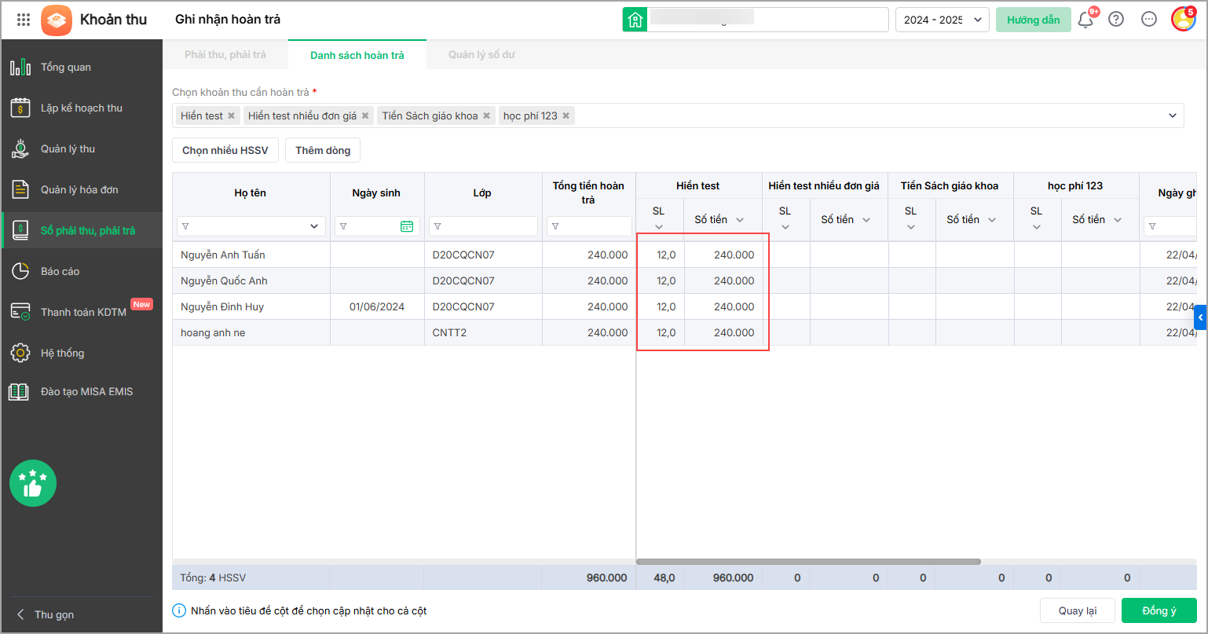The width and height of the screenshot is (1208, 634).
Task: Open calendar picker in Ngày sinh filter
Action: tap(406, 226)
